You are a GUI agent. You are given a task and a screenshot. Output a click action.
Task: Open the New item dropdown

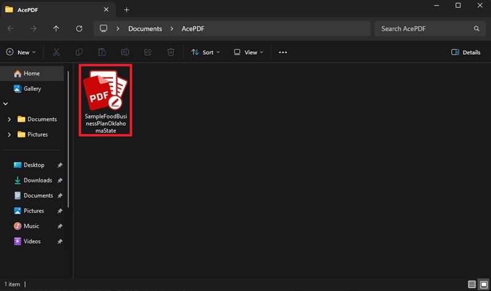pyautogui.click(x=21, y=52)
